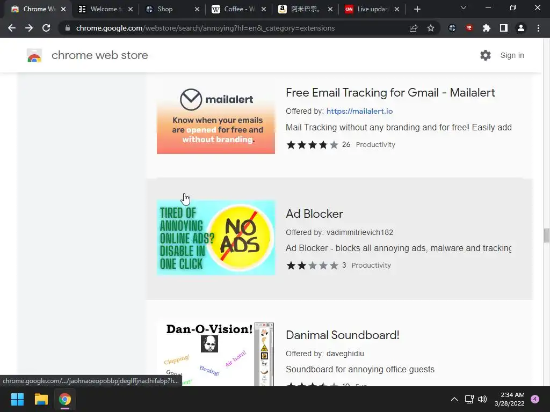This screenshot has width=550, height=412.
Task: Click Mailalert extension thumbnail
Action: (x=216, y=117)
